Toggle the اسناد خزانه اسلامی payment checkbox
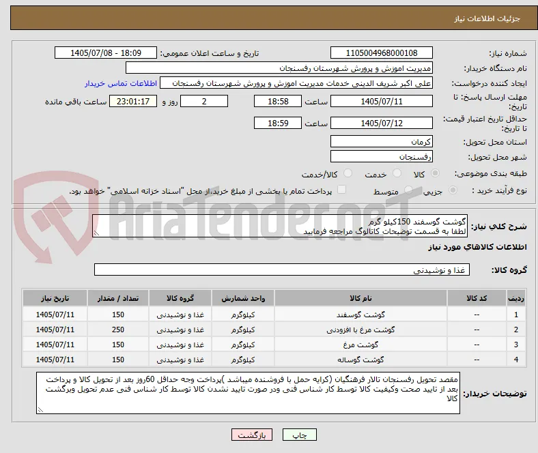The image size is (538, 453). coord(342,190)
